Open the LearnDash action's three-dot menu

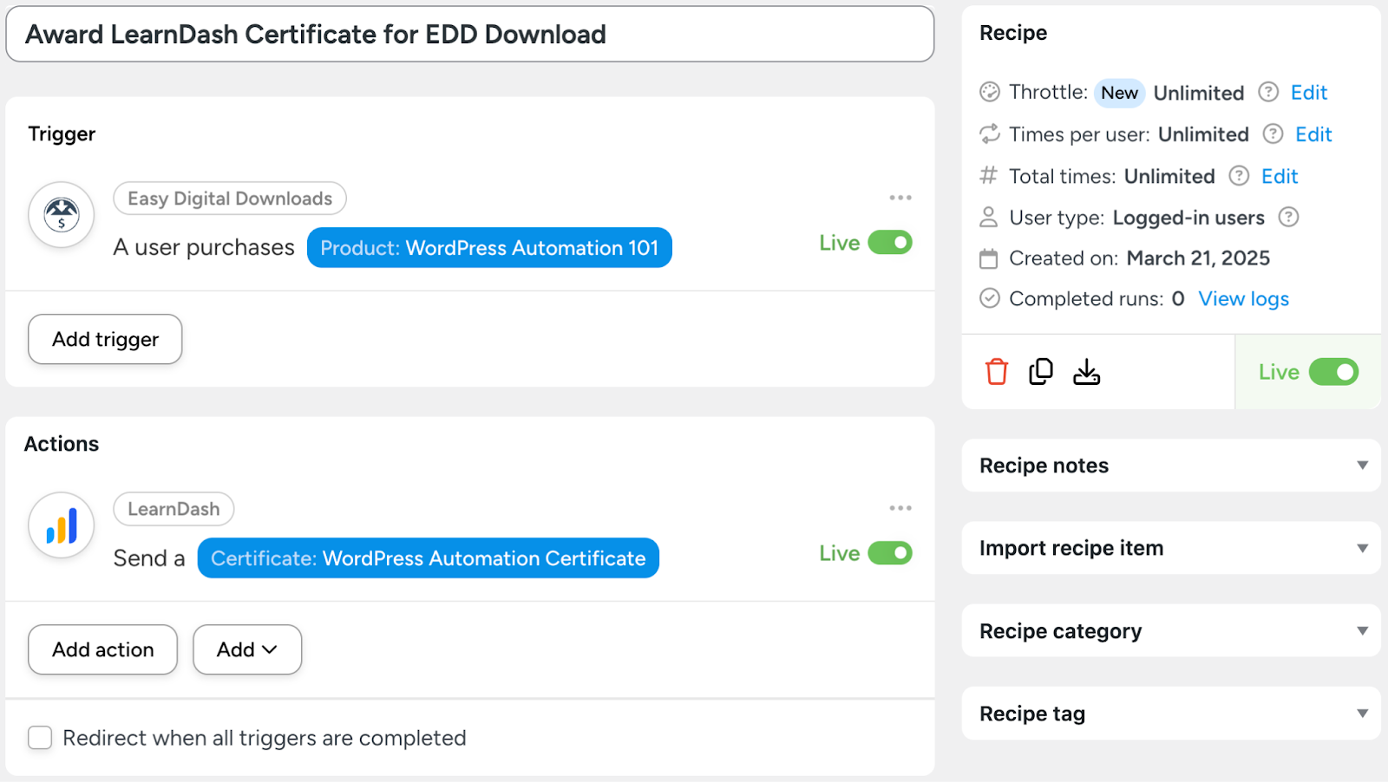click(900, 508)
